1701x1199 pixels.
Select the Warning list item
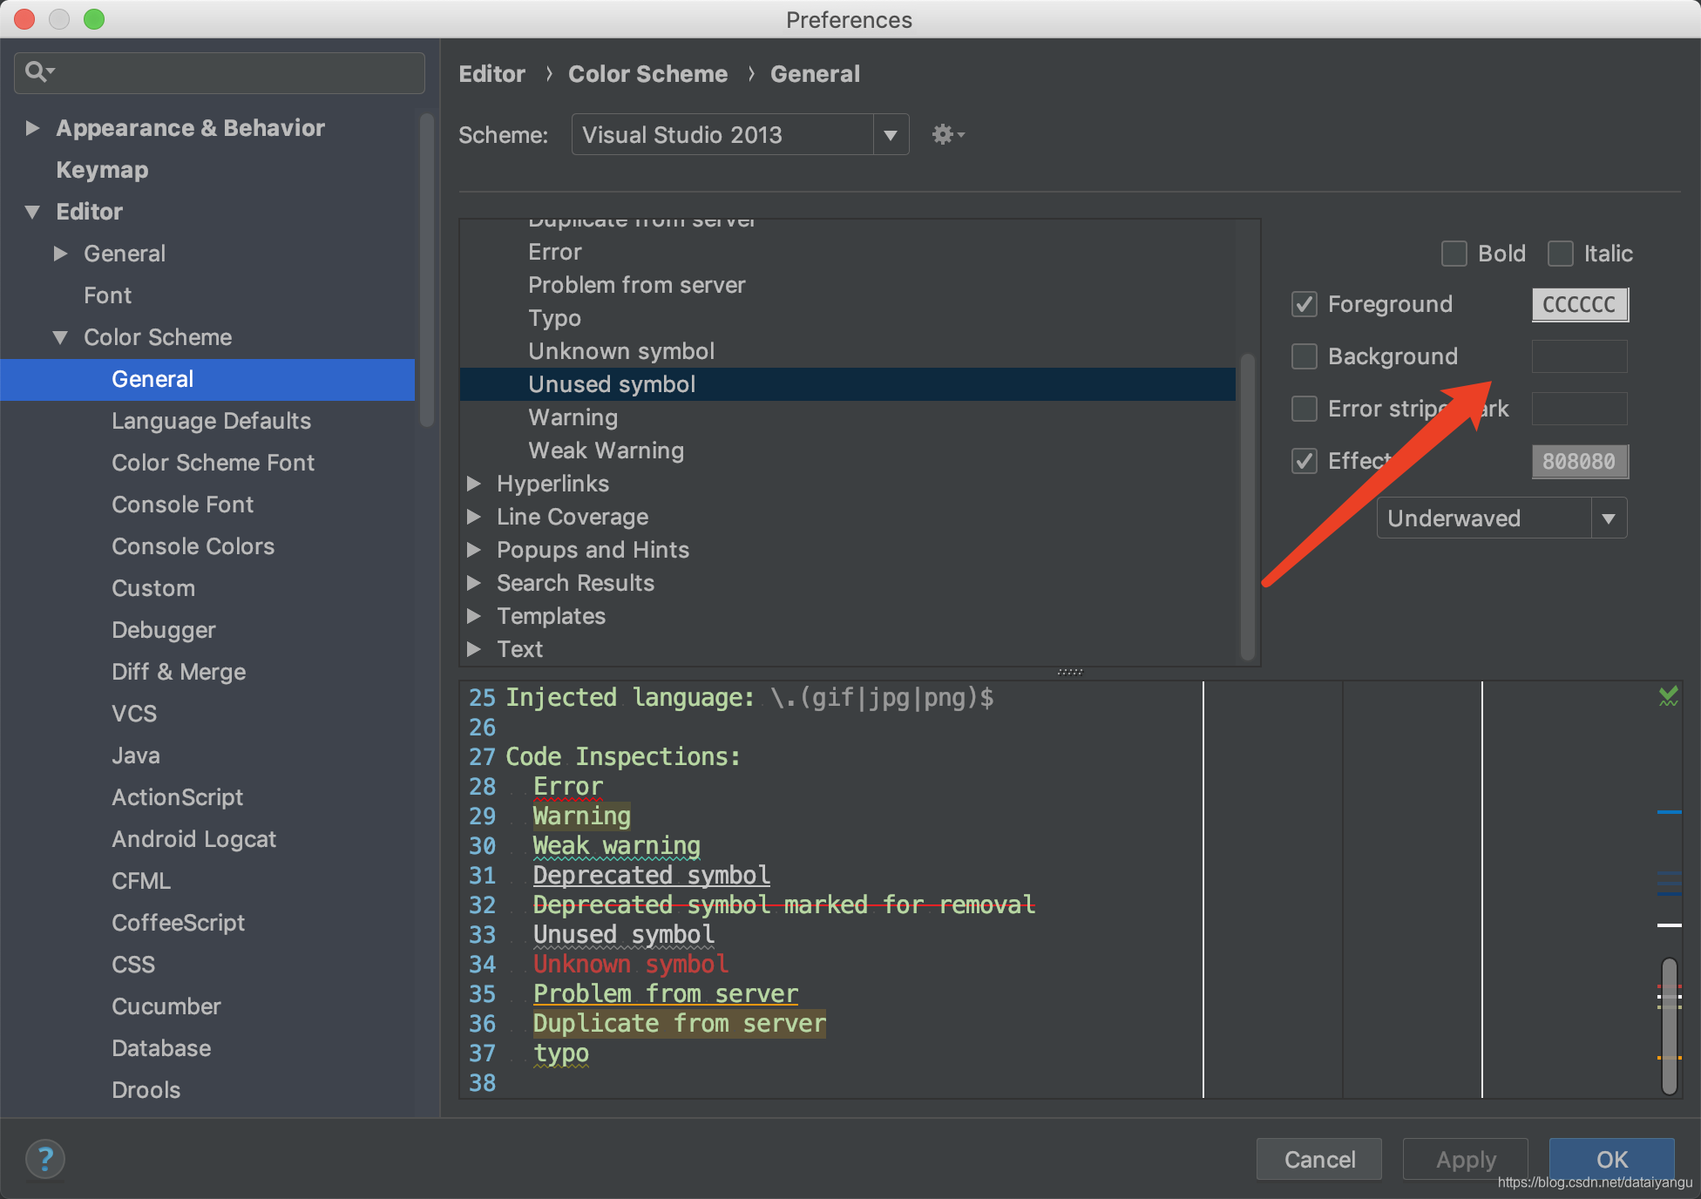click(573, 417)
